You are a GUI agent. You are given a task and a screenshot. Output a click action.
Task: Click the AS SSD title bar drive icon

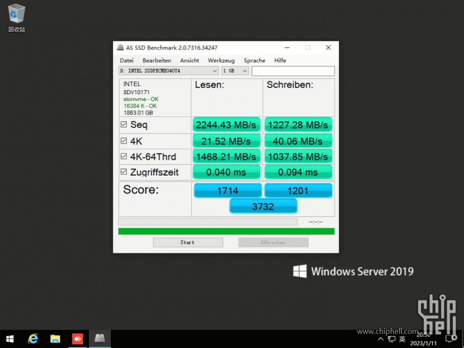[120, 47]
